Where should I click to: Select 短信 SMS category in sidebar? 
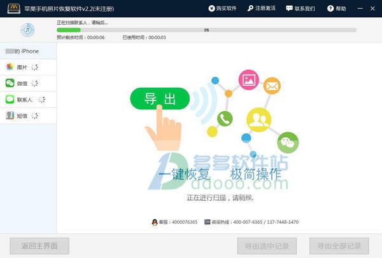pyautogui.click(x=28, y=116)
